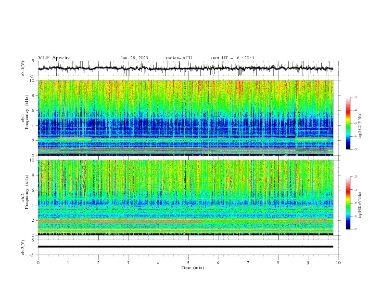Click the ch.2 log(PSD) colorbar label

360,205
